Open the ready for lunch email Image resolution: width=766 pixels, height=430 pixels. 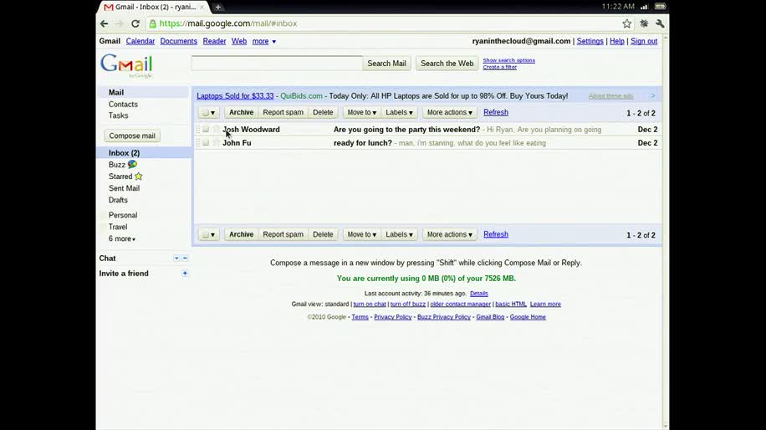point(427,143)
